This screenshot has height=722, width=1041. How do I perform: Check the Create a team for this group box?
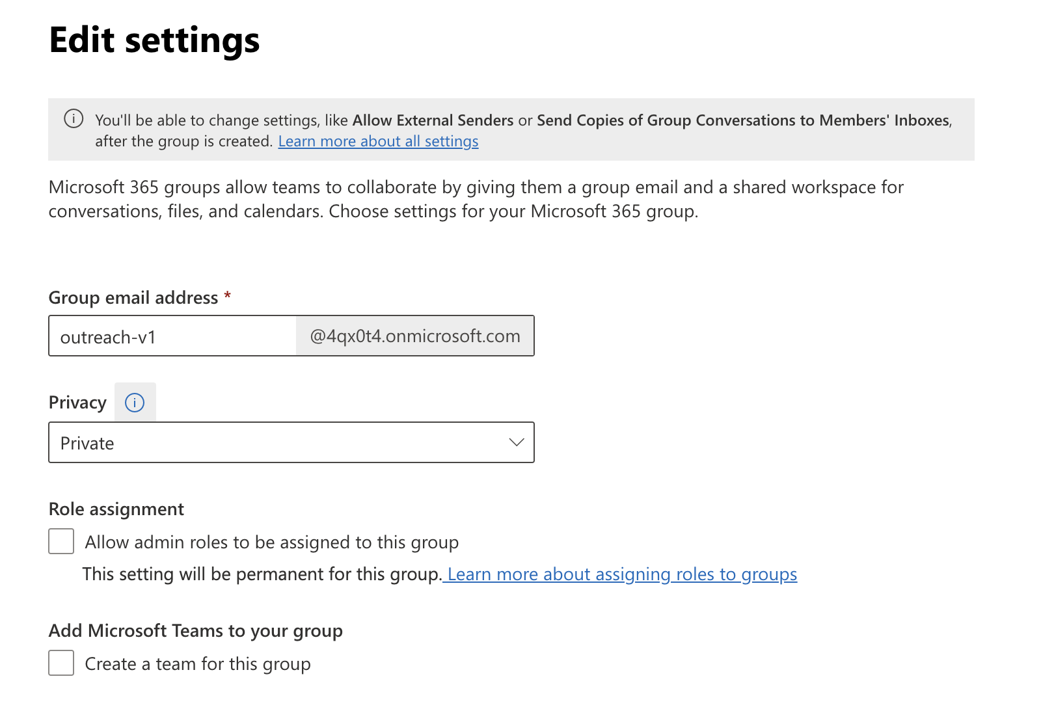(x=61, y=663)
